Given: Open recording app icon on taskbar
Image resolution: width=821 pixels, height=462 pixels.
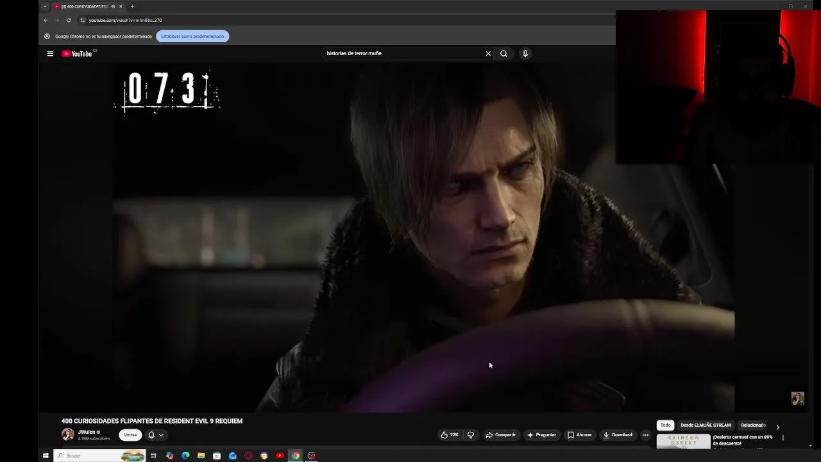Looking at the screenshot, I should coord(311,456).
